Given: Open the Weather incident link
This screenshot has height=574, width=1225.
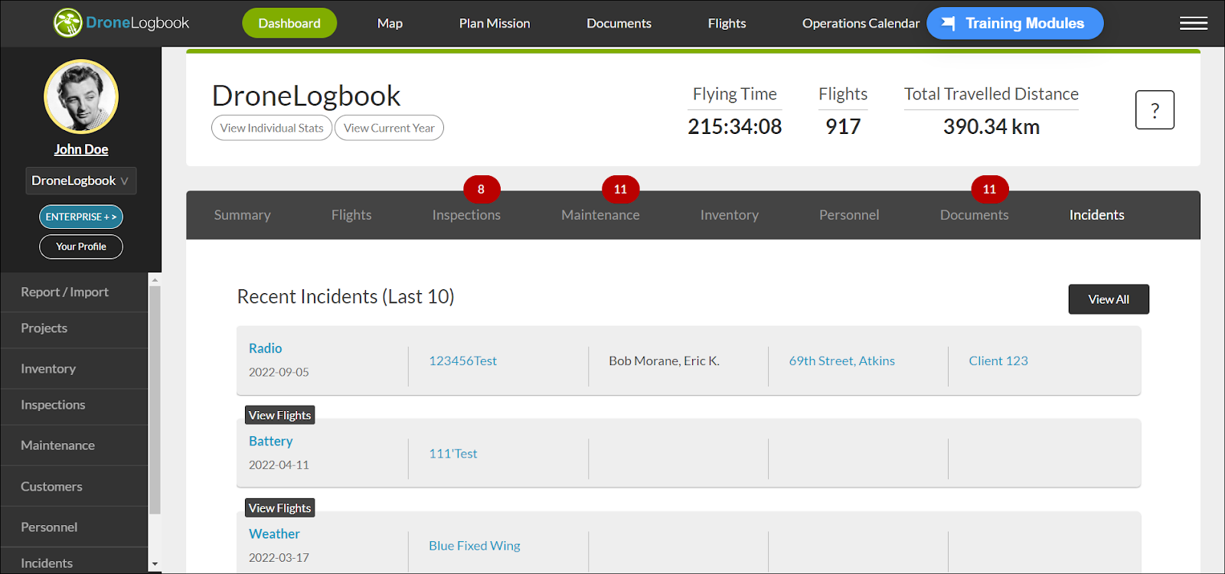Looking at the screenshot, I should pos(274,533).
